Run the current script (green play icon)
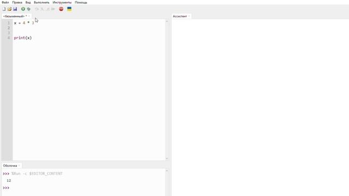This screenshot has height=196, width=349. pyautogui.click(x=23, y=9)
